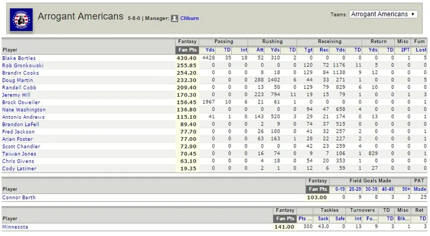
Task: Sort by Receiving Rec column header
Action: (x=324, y=50)
